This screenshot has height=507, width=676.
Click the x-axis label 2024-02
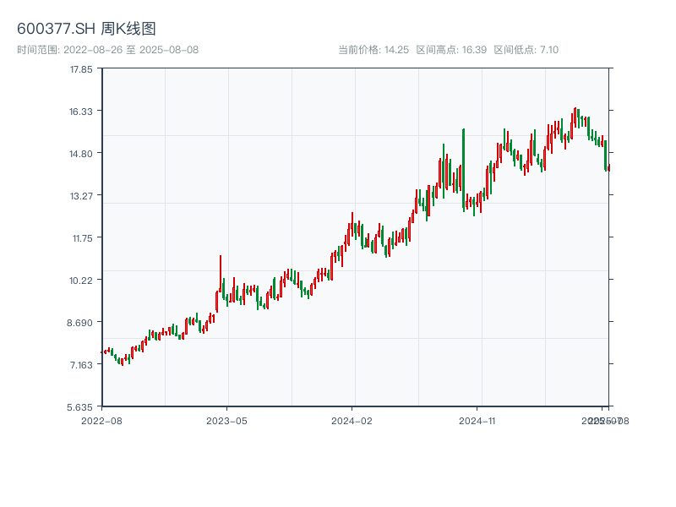click(x=352, y=421)
